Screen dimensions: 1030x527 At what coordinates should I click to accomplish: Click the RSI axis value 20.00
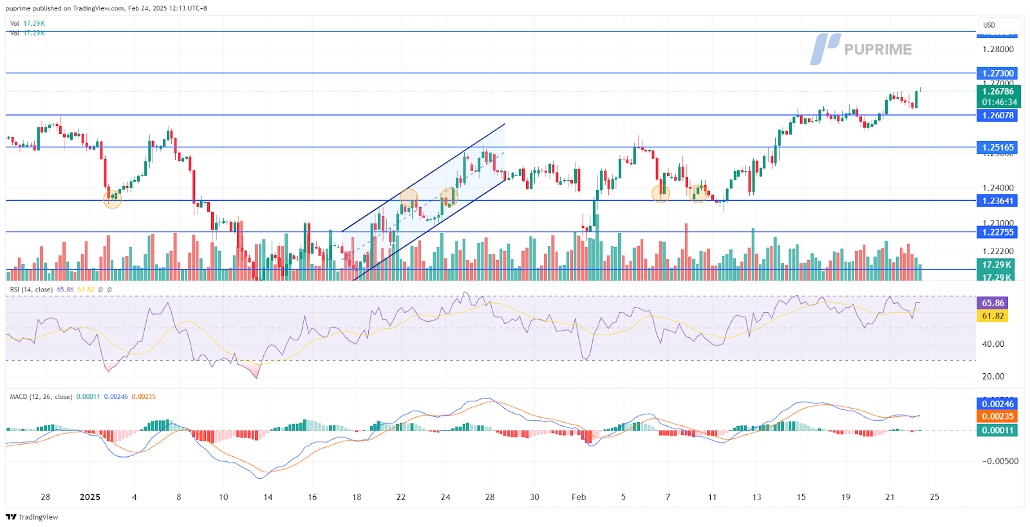[993, 376]
